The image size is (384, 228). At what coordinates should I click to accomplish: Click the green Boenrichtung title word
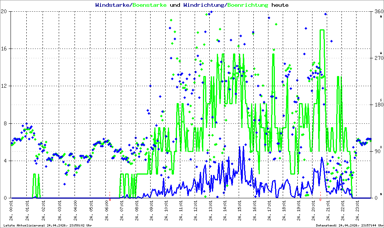click(248, 5)
